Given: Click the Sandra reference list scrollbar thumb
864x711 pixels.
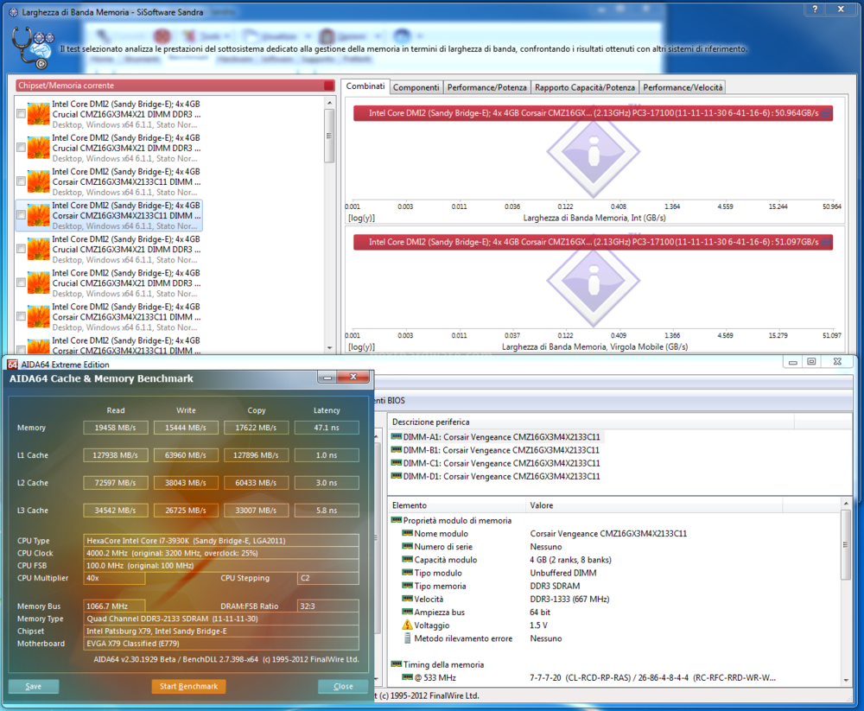Looking at the screenshot, I should [x=329, y=136].
